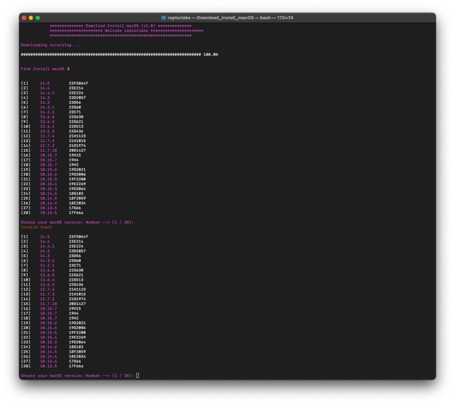Click the terminal title text raptorlake
The width and height of the screenshot is (455, 405).
tap(179, 18)
